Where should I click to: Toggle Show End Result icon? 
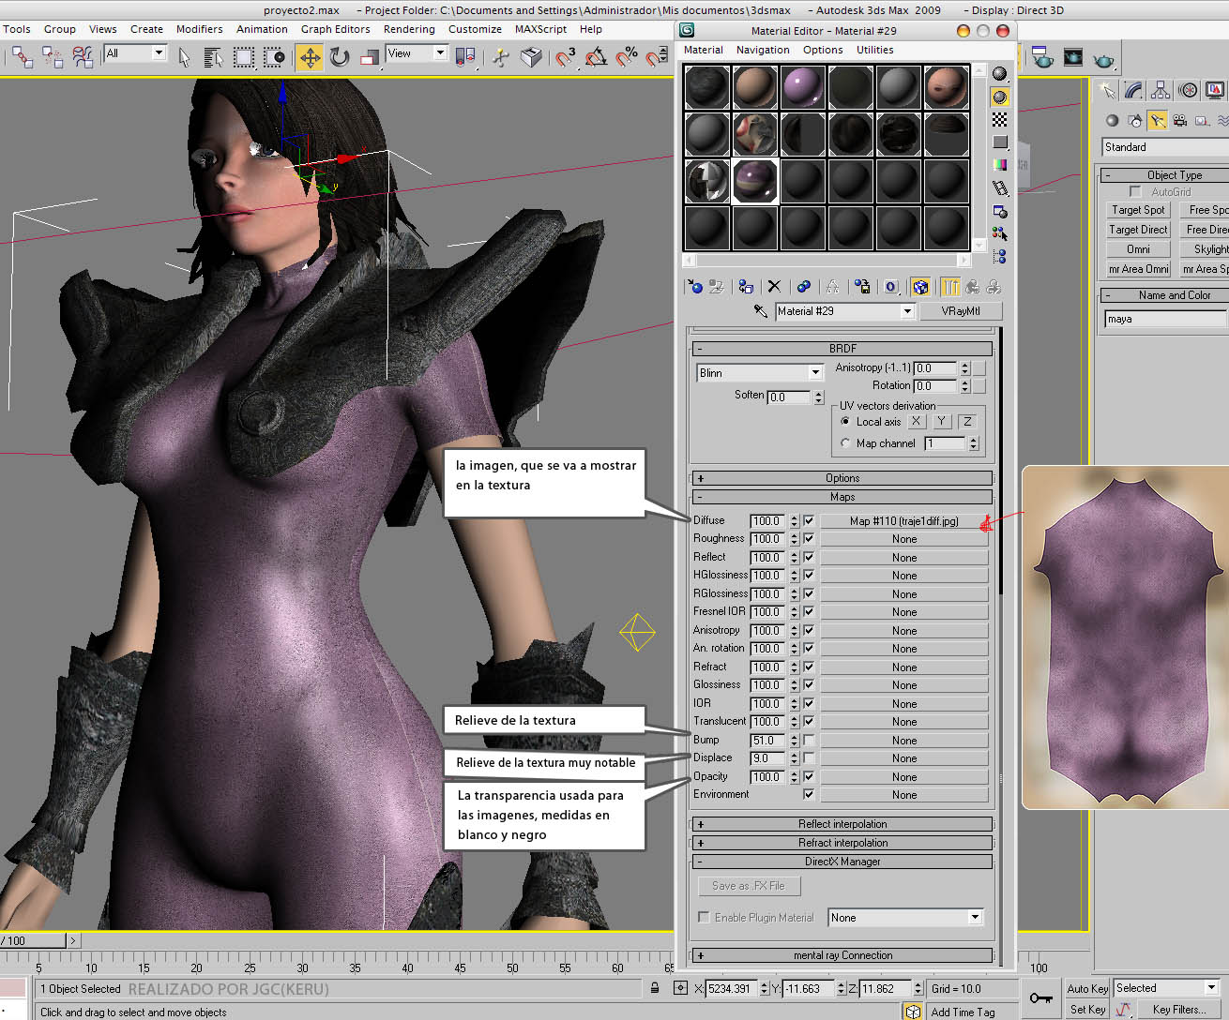pos(950,287)
